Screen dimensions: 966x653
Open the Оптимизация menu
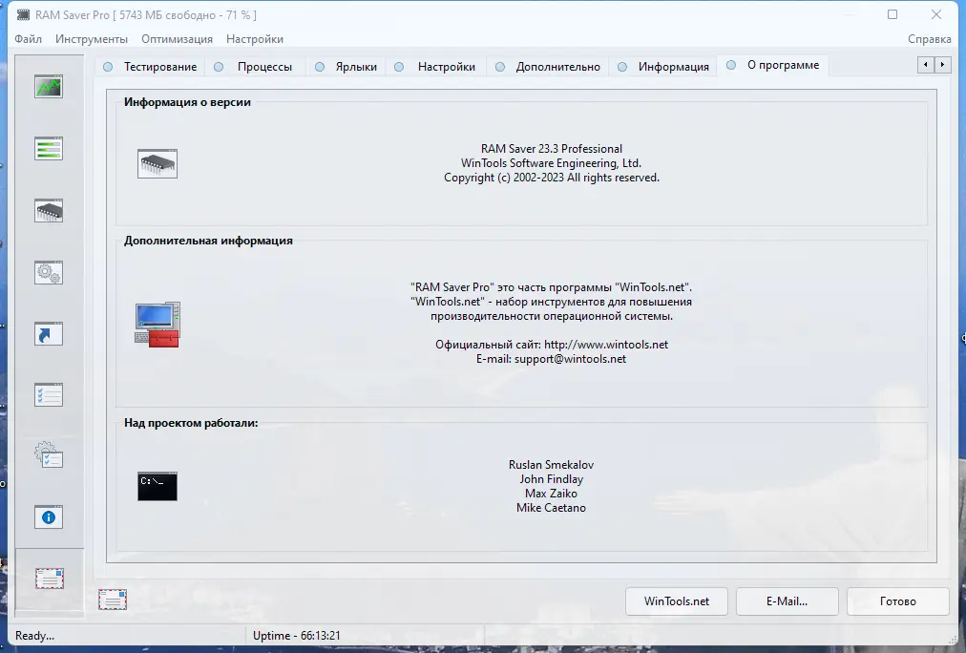tap(177, 39)
